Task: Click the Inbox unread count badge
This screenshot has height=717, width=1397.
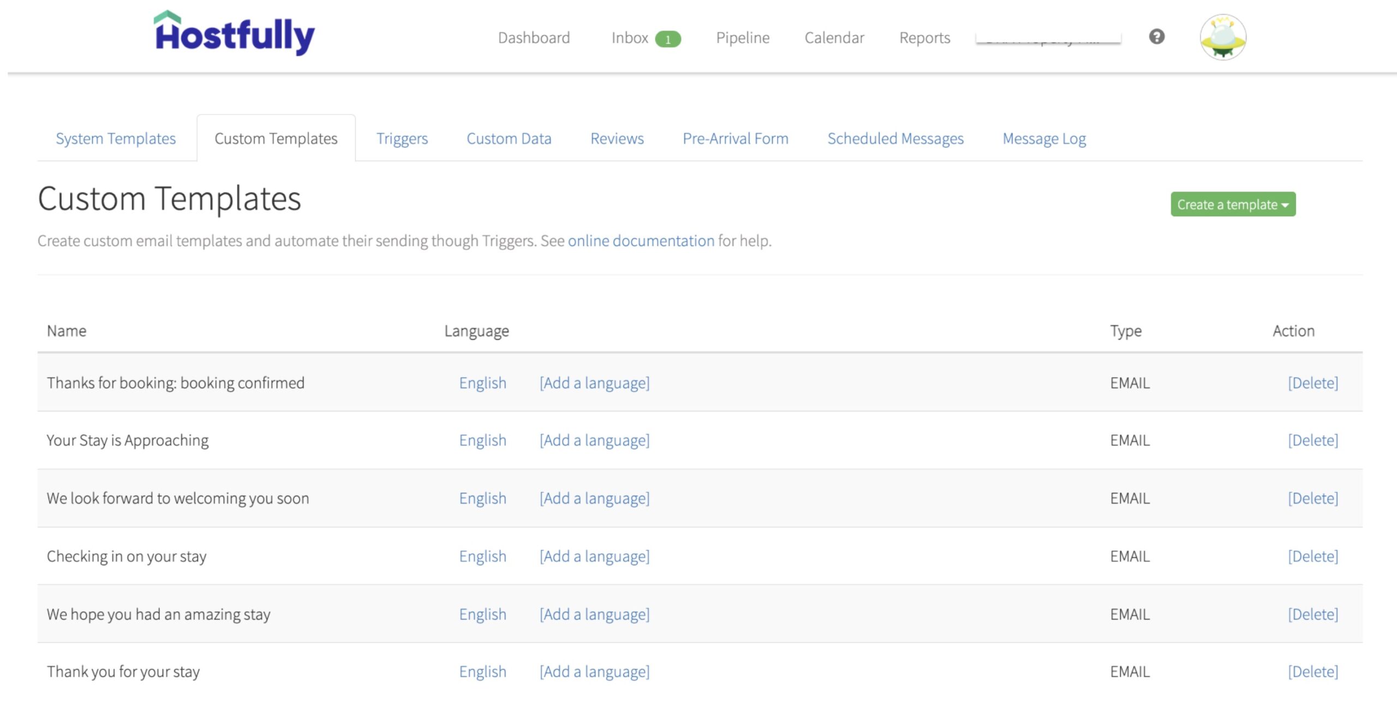Action: coord(670,38)
